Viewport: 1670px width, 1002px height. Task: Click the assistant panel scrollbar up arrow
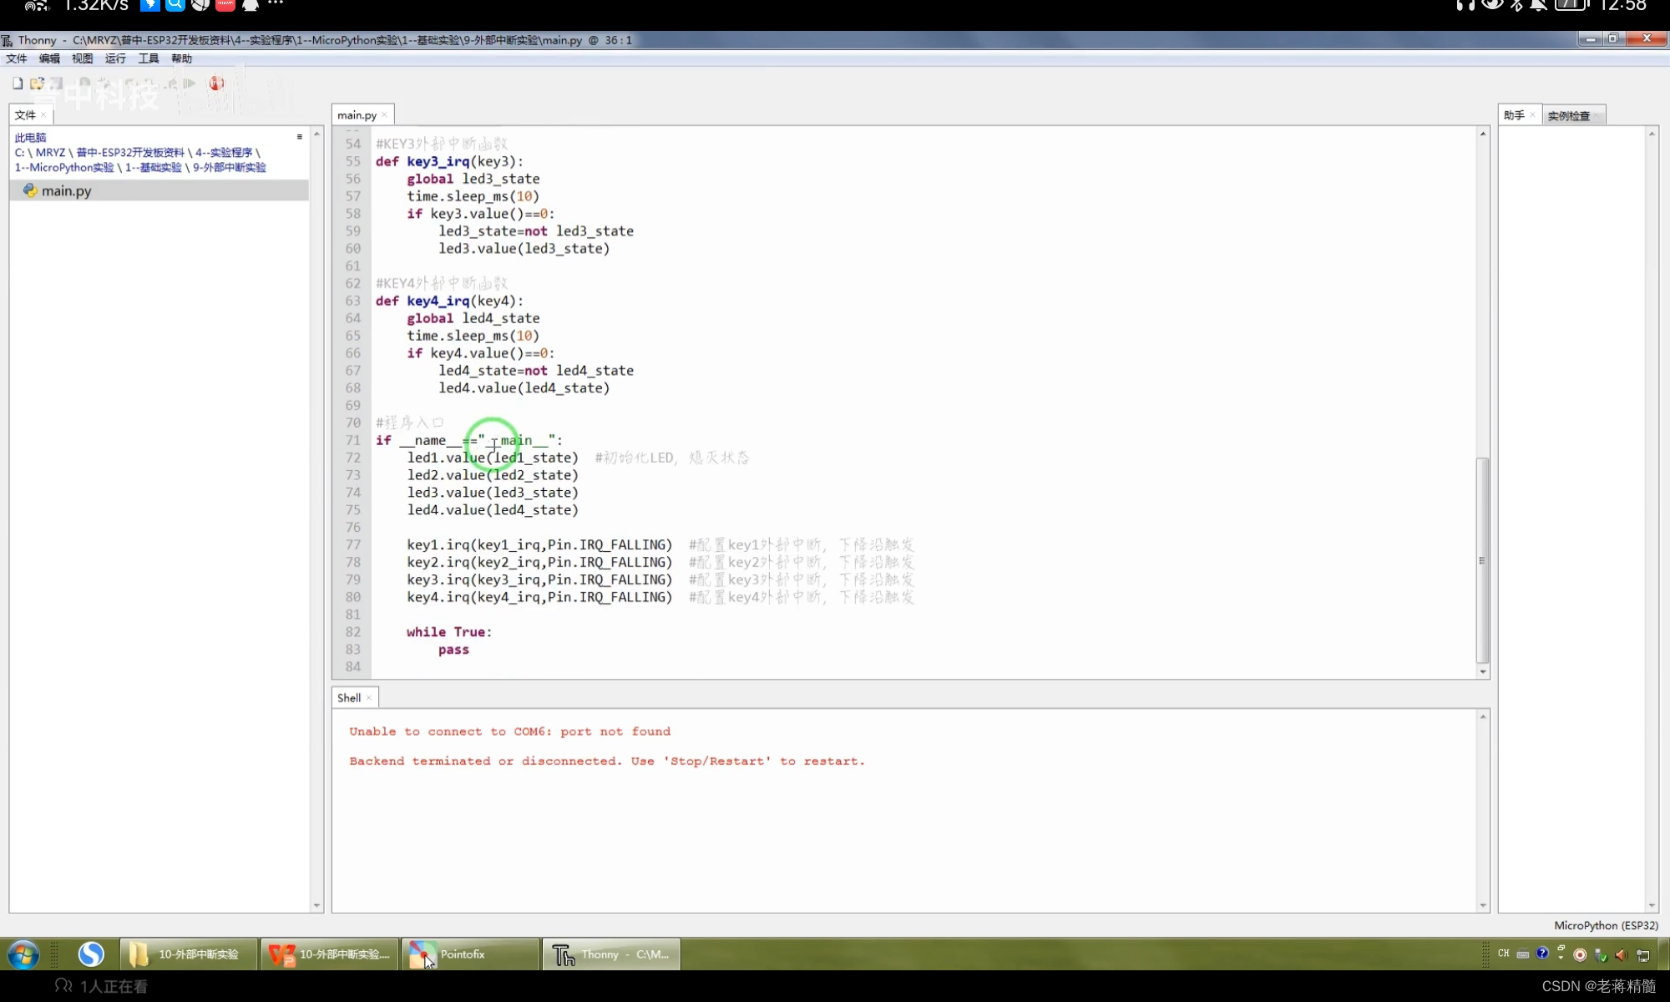pyautogui.click(x=1652, y=134)
